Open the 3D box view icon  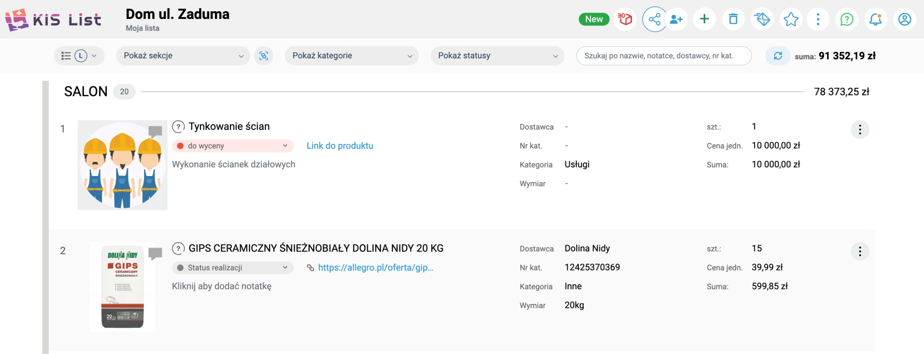coord(625,19)
